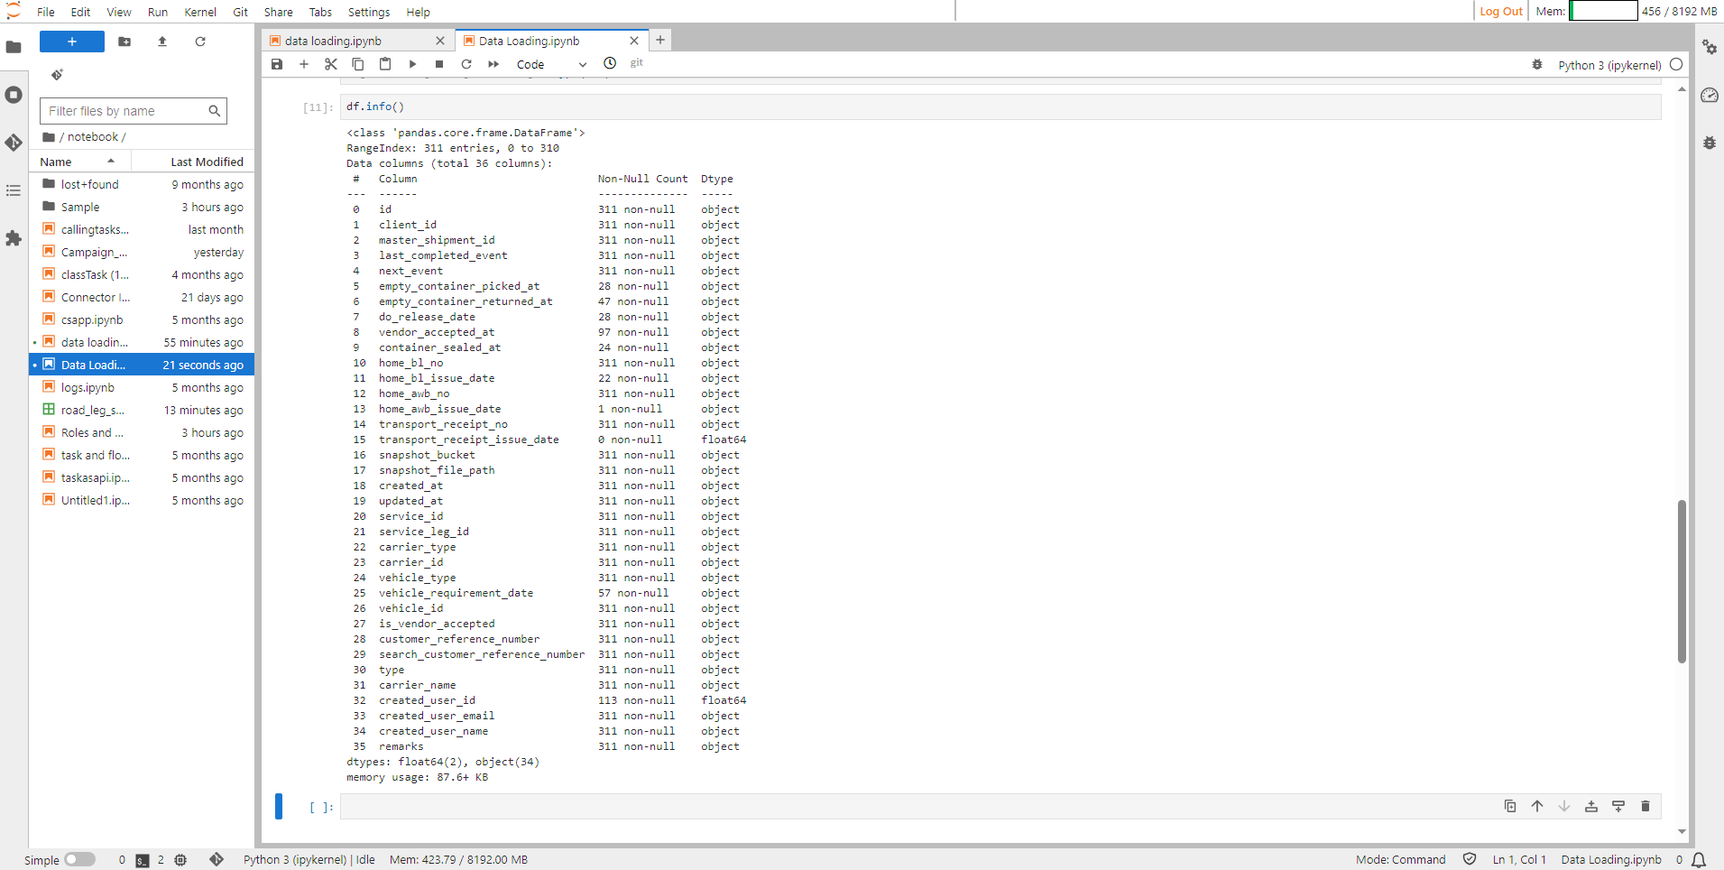Open the Git sidebar panel
The height and width of the screenshot is (870, 1724).
[14, 143]
